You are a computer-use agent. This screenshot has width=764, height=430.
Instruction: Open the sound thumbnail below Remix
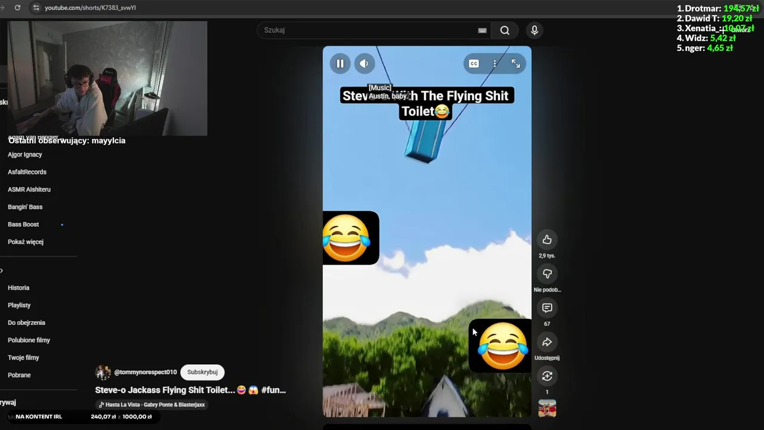[547, 408]
